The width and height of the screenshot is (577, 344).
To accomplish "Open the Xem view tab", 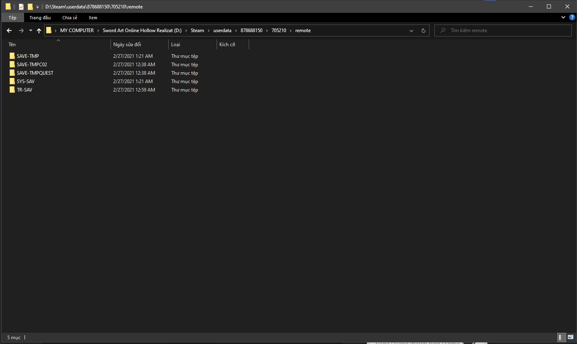I will [x=93, y=18].
